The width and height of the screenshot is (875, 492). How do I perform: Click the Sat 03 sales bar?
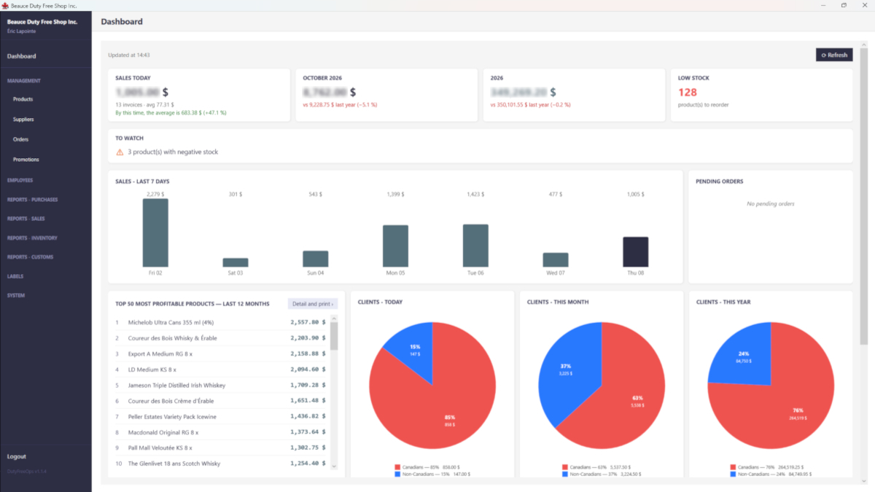236,262
